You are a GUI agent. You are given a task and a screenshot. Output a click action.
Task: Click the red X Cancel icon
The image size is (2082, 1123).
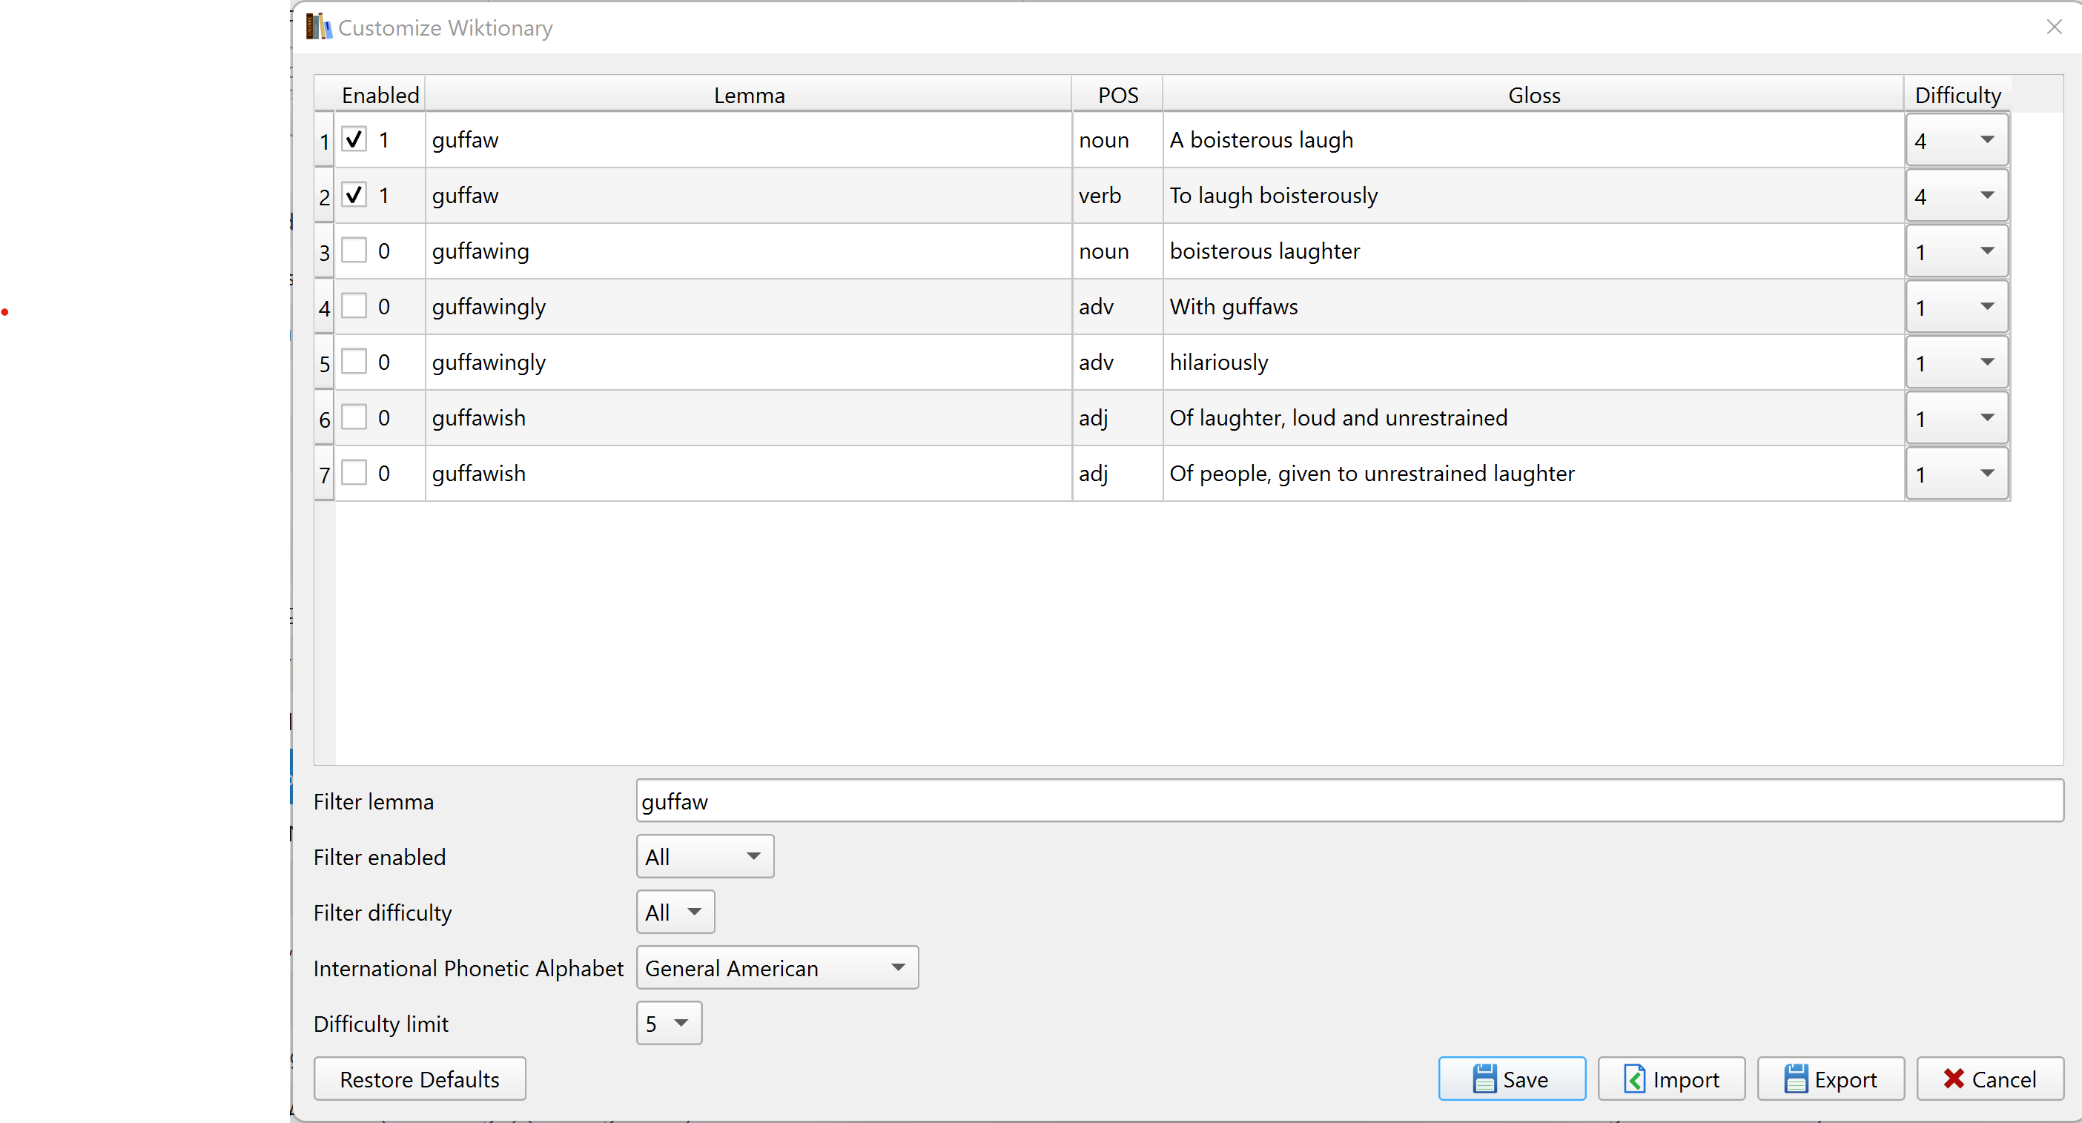pos(1954,1079)
